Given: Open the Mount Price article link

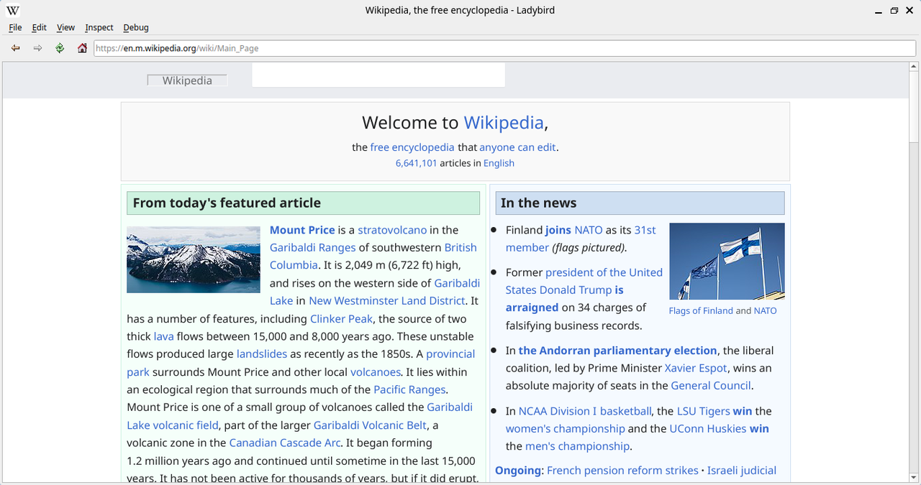Looking at the screenshot, I should [x=302, y=230].
